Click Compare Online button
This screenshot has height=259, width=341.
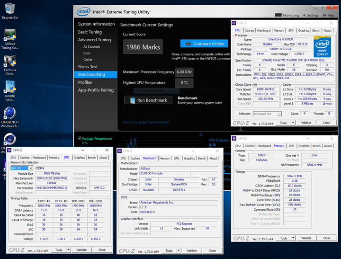tap(204, 44)
